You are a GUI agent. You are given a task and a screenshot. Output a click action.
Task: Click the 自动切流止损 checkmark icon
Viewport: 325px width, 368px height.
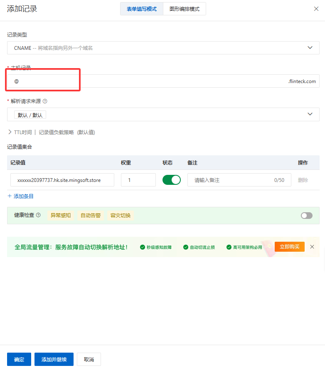tap(186, 247)
